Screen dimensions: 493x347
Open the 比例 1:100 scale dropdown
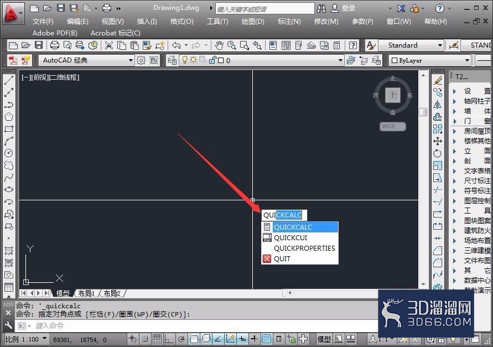click(45, 338)
